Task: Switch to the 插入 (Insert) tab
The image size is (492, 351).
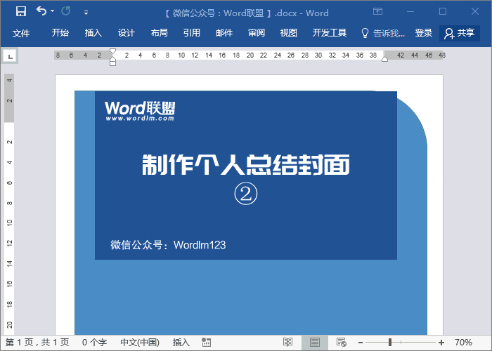Action: tap(93, 33)
